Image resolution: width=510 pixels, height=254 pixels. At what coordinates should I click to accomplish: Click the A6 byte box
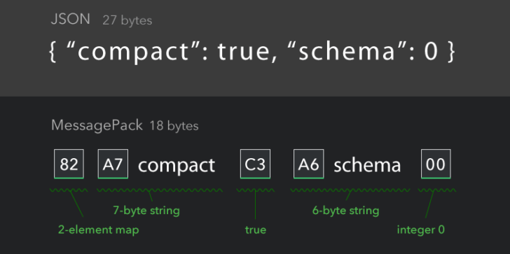click(x=309, y=164)
